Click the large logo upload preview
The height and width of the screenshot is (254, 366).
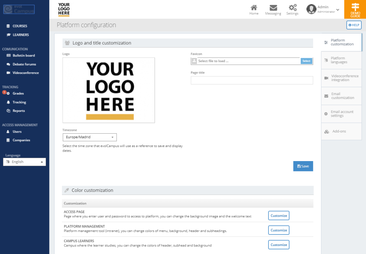(109, 90)
